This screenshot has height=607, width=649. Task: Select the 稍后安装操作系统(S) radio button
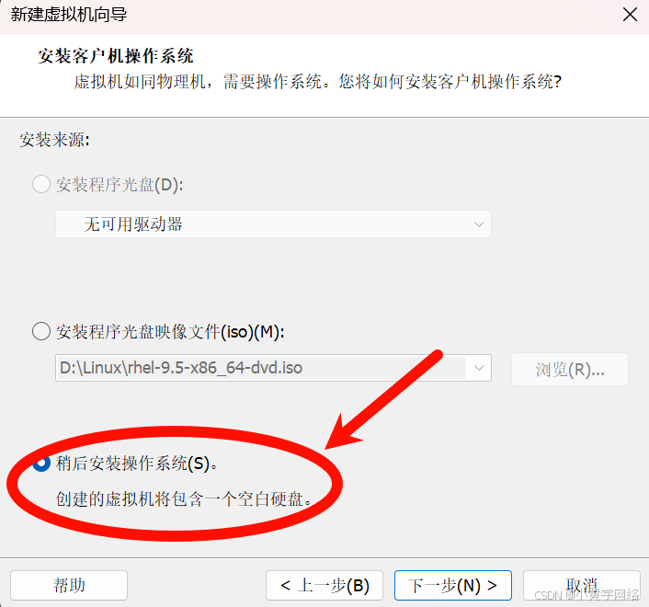click(41, 463)
